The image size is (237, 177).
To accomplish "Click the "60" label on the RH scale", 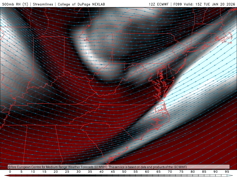I will [147, 172].
